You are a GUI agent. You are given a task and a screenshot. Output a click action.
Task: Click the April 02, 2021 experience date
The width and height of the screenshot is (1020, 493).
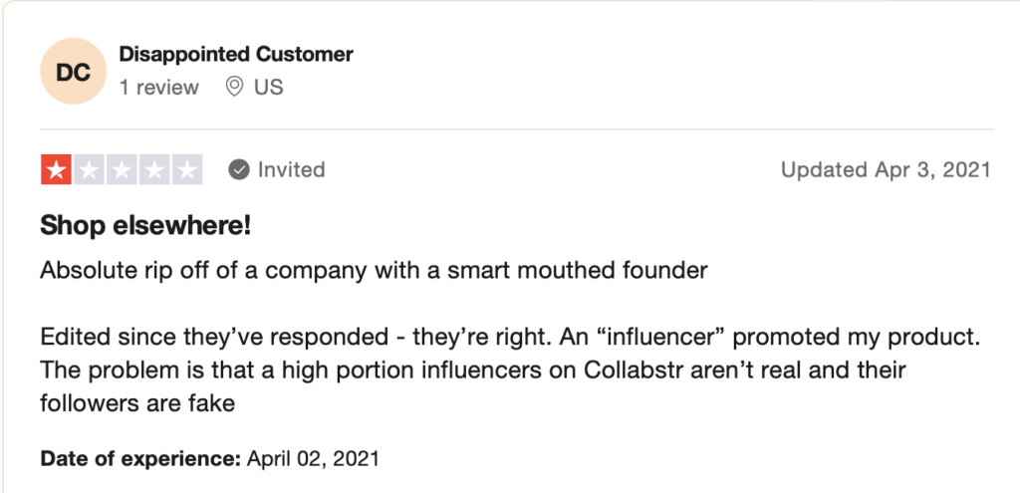click(312, 459)
